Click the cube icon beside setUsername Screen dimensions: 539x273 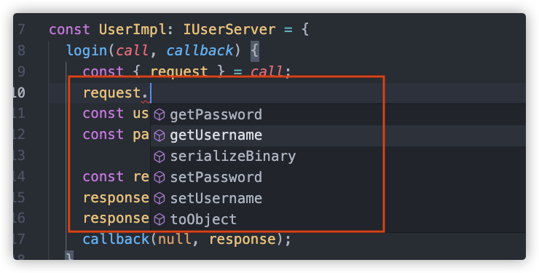(160, 199)
